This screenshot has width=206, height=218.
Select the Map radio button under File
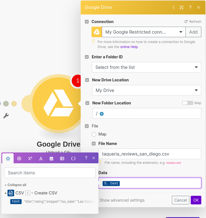pyautogui.click(x=94, y=134)
